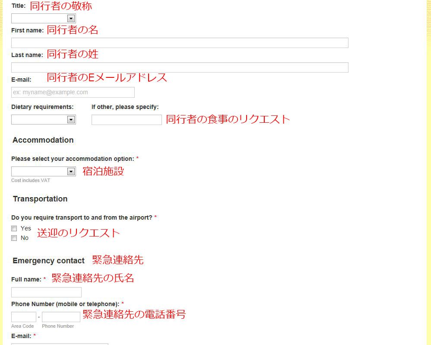Click the 'Area Code' caption under phone field
The width and height of the screenshot is (431, 345).
22,326
